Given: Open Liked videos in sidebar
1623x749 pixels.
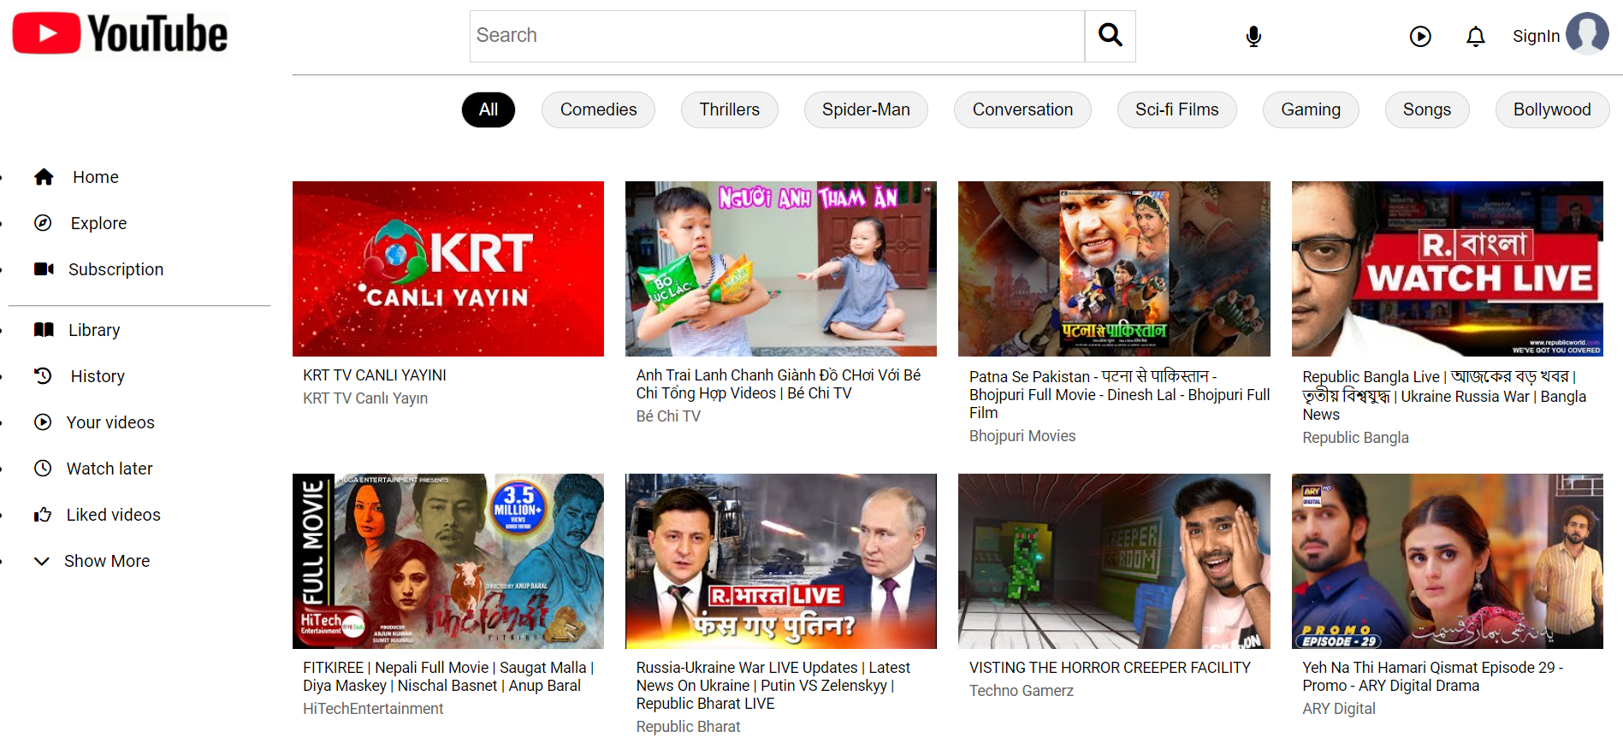Looking at the screenshot, I should 114,515.
